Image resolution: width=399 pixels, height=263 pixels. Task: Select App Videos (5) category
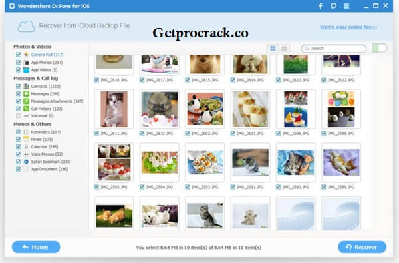(44, 70)
